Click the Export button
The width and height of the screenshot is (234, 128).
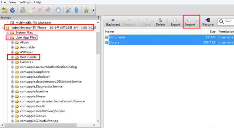175,22
